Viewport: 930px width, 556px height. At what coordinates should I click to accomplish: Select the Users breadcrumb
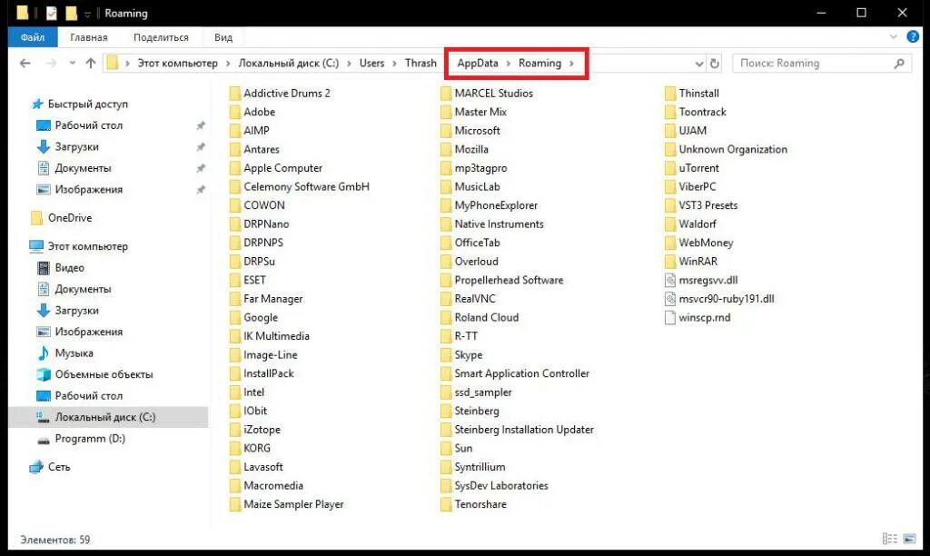(x=371, y=63)
